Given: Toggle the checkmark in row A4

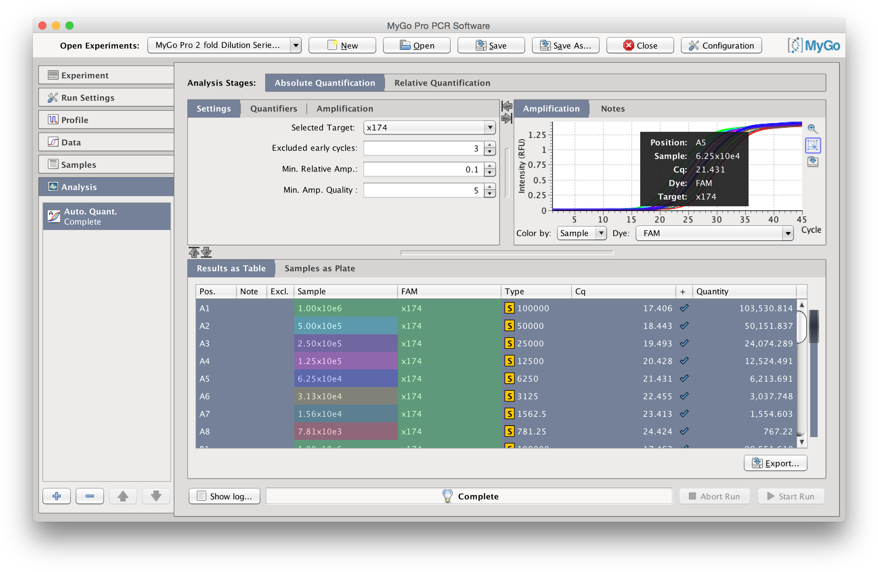Looking at the screenshot, I should pyautogui.click(x=684, y=360).
